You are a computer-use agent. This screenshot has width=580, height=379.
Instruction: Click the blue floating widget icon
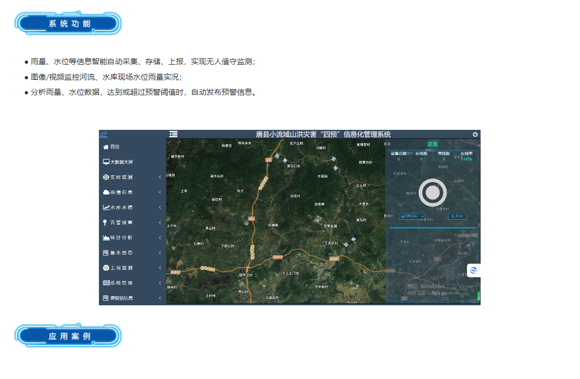[x=473, y=271]
